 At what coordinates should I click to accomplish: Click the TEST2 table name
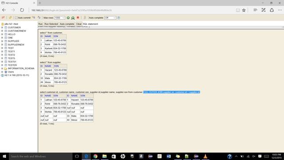click(12, 55)
